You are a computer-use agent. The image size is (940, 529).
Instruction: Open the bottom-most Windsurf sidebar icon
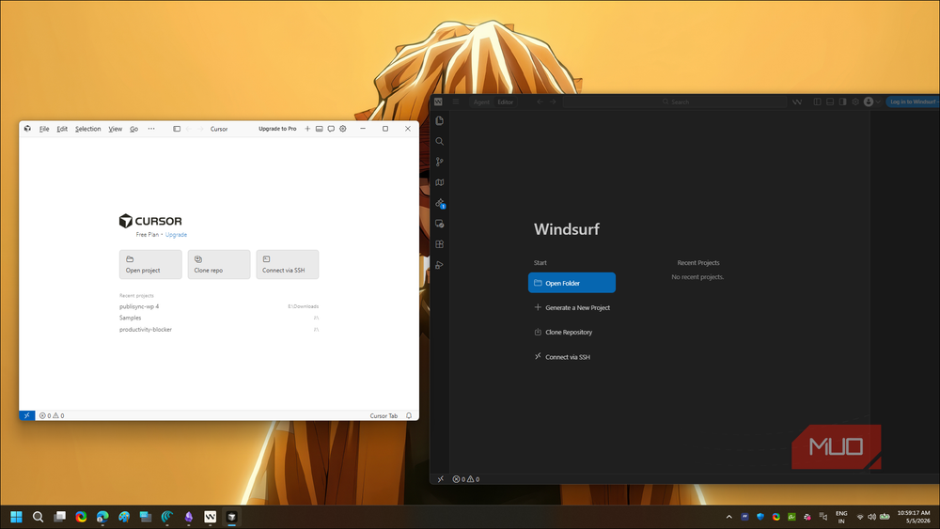[x=439, y=265]
